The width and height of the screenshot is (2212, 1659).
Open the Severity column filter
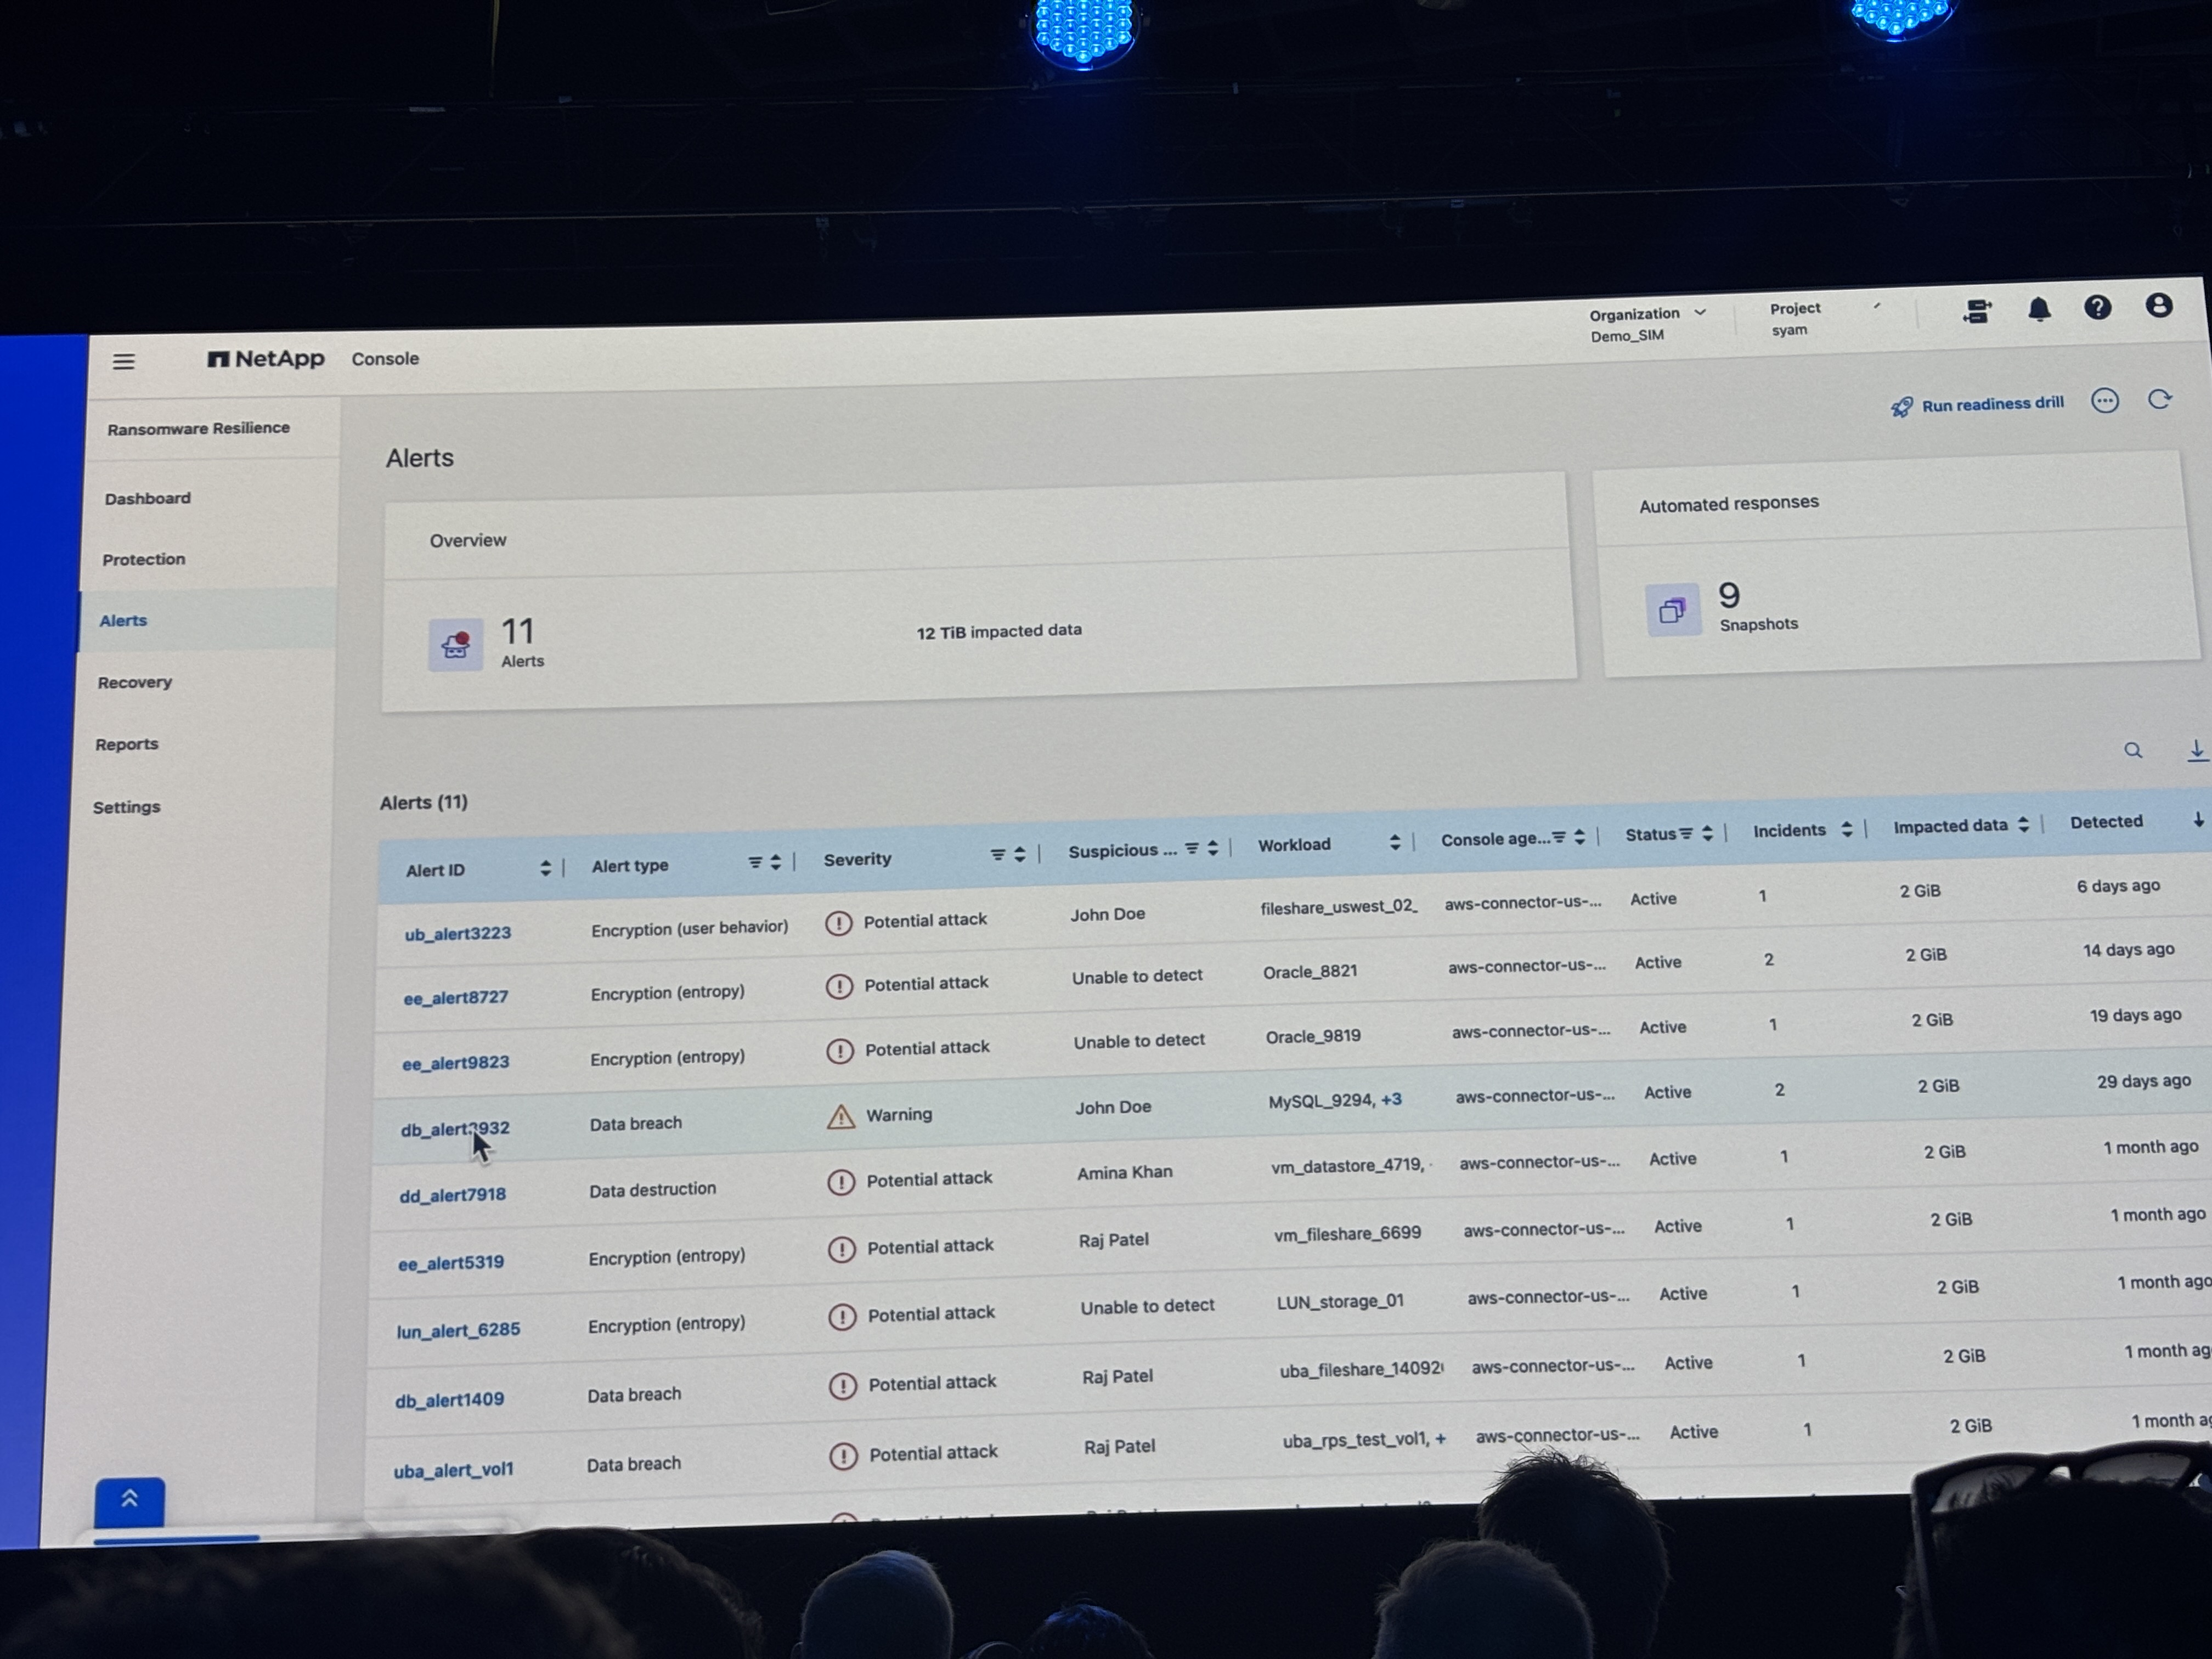pos(997,854)
